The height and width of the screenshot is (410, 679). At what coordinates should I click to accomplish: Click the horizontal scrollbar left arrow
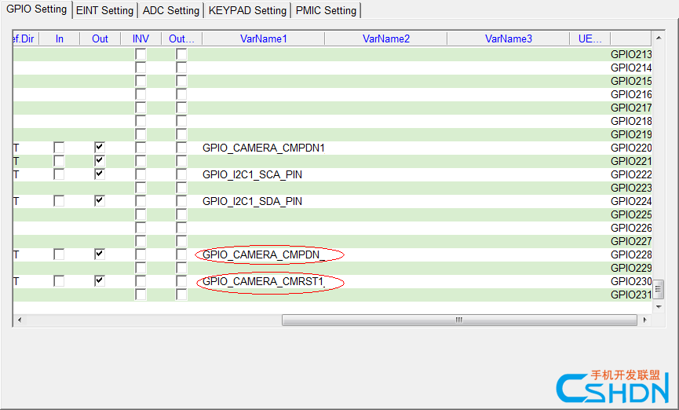20,320
